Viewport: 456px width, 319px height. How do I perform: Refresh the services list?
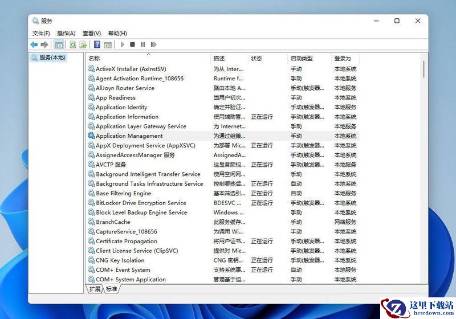pos(73,44)
